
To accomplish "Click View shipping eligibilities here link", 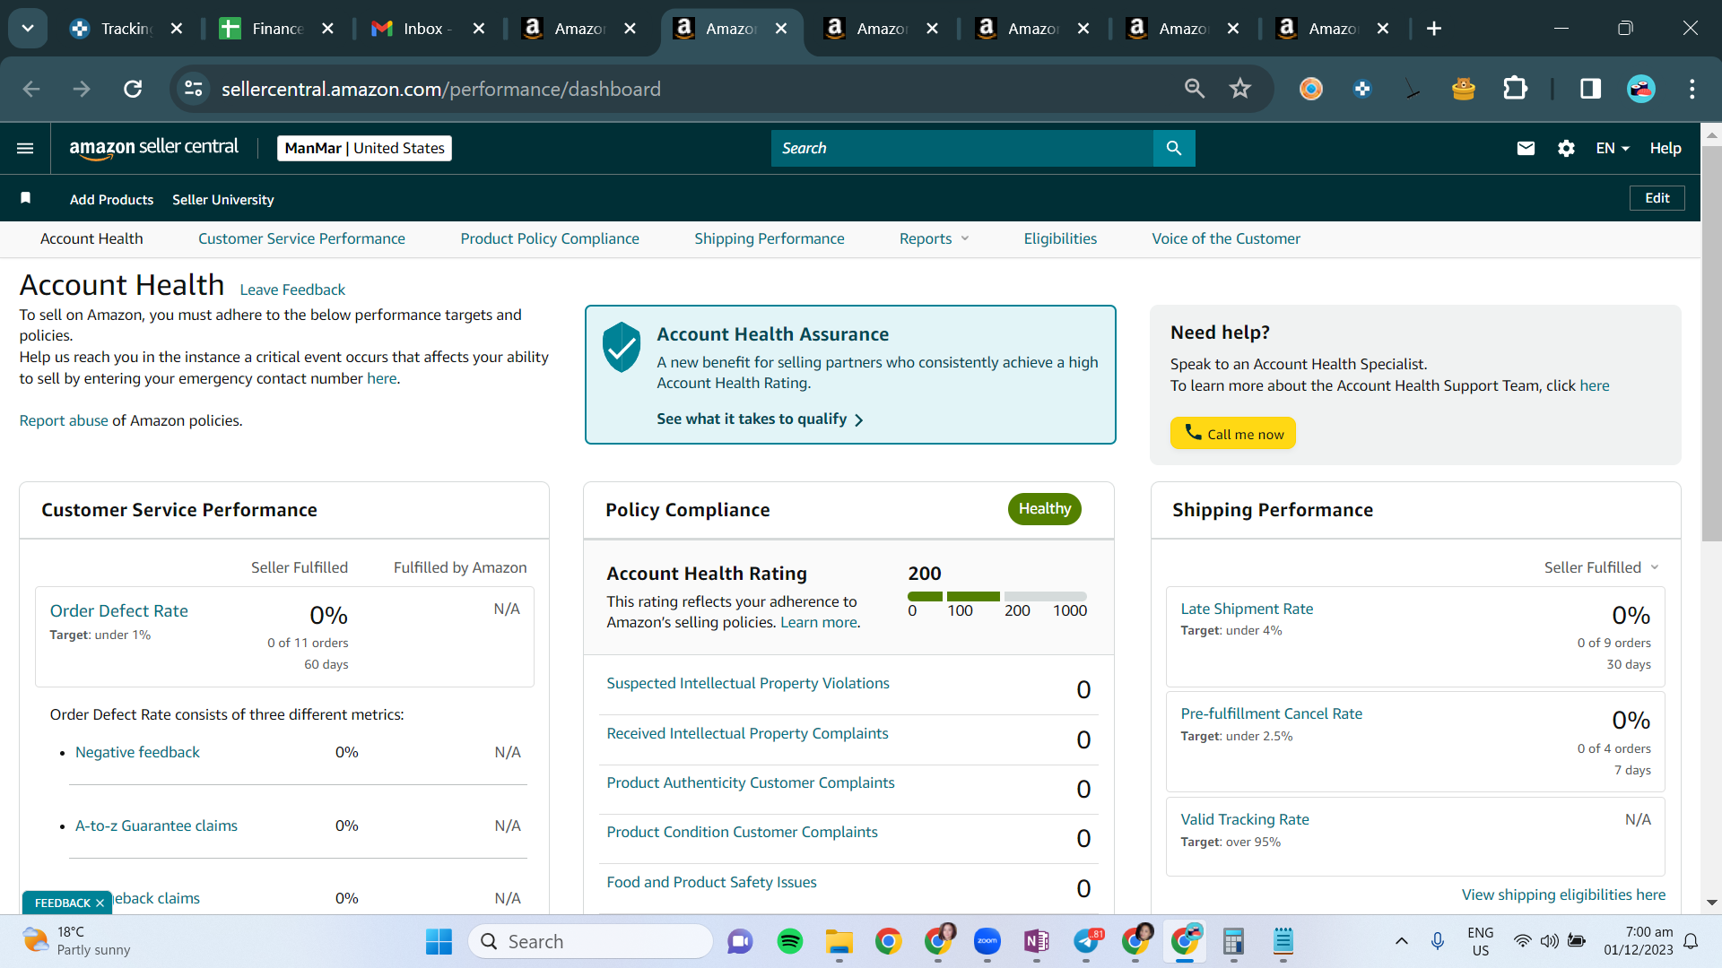I will [x=1563, y=895].
